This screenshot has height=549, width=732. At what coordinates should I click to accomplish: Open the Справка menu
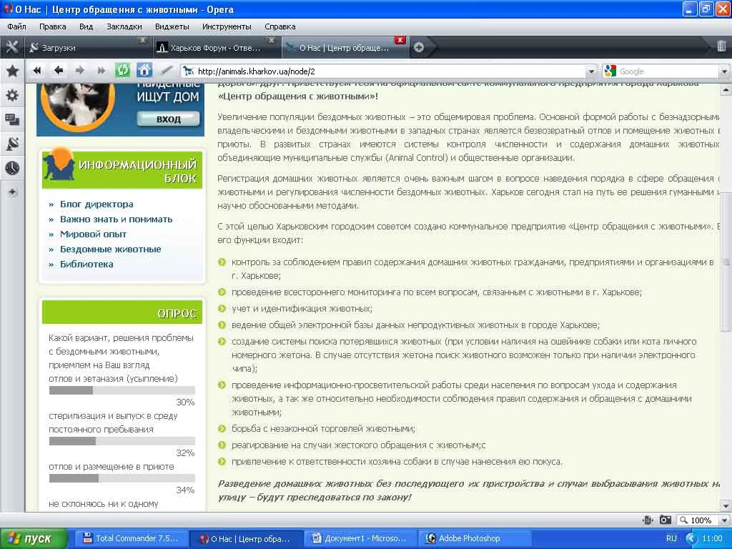tap(280, 26)
